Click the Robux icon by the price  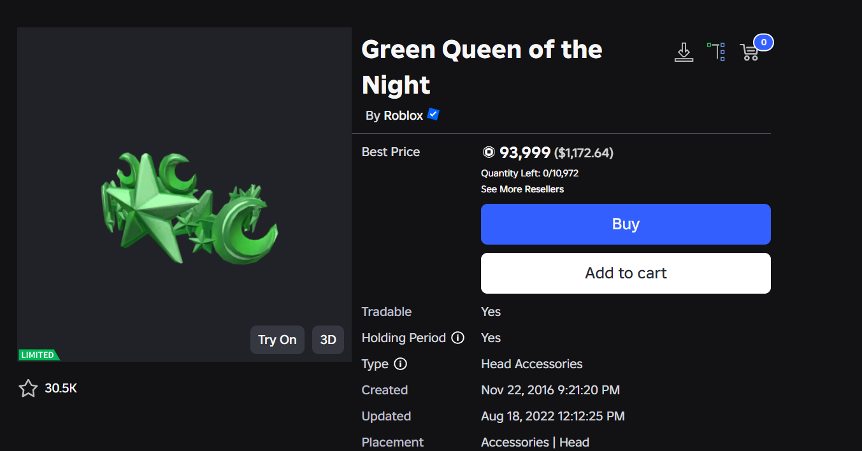(x=489, y=152)
